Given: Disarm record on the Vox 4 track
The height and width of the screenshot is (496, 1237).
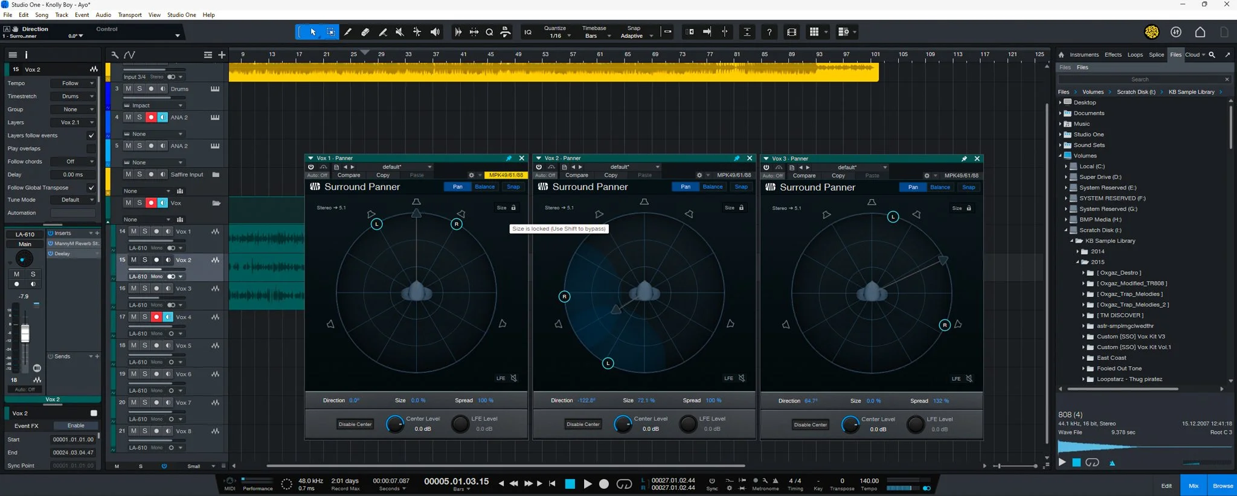Looking at the screenshot, I should 156,317.
